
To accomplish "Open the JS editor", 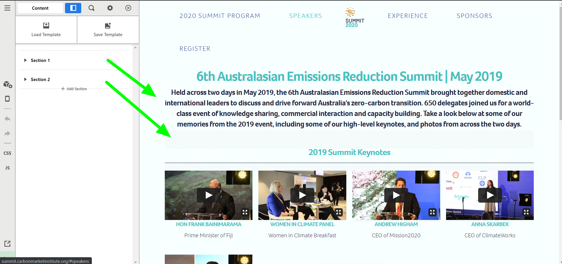I will pyautogui.click(x=7, y=168).
